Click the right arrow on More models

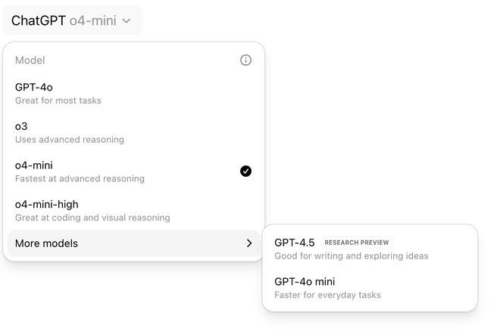coord(249,243)
